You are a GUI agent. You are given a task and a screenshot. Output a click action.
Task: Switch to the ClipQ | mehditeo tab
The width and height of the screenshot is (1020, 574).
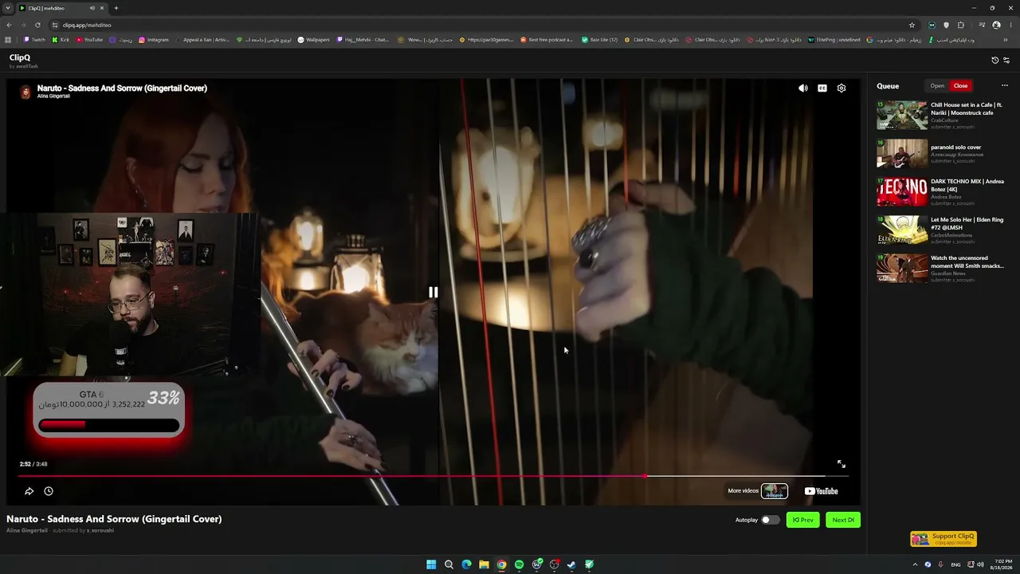click(x=62, y=8)
